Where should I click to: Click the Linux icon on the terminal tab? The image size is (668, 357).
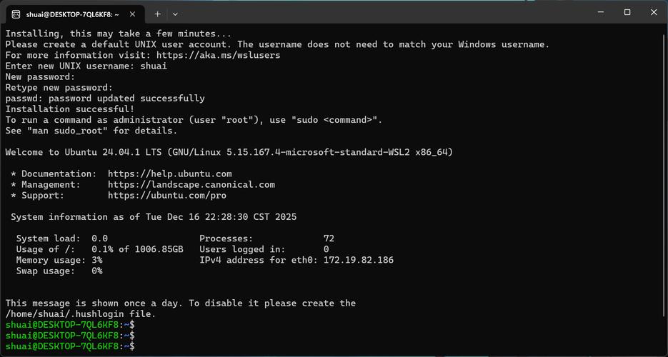16,14
